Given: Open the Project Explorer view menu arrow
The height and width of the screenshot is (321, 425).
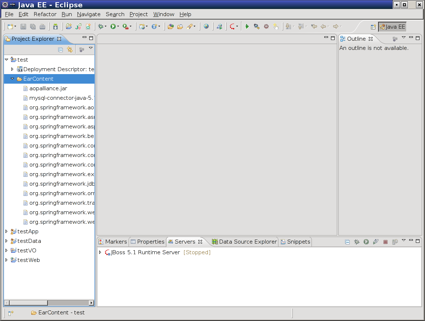Looking at the screenshot, I should click(x=91, y=48).
